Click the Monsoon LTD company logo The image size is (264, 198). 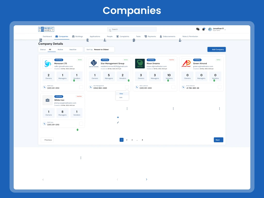[x=47, y=64]
